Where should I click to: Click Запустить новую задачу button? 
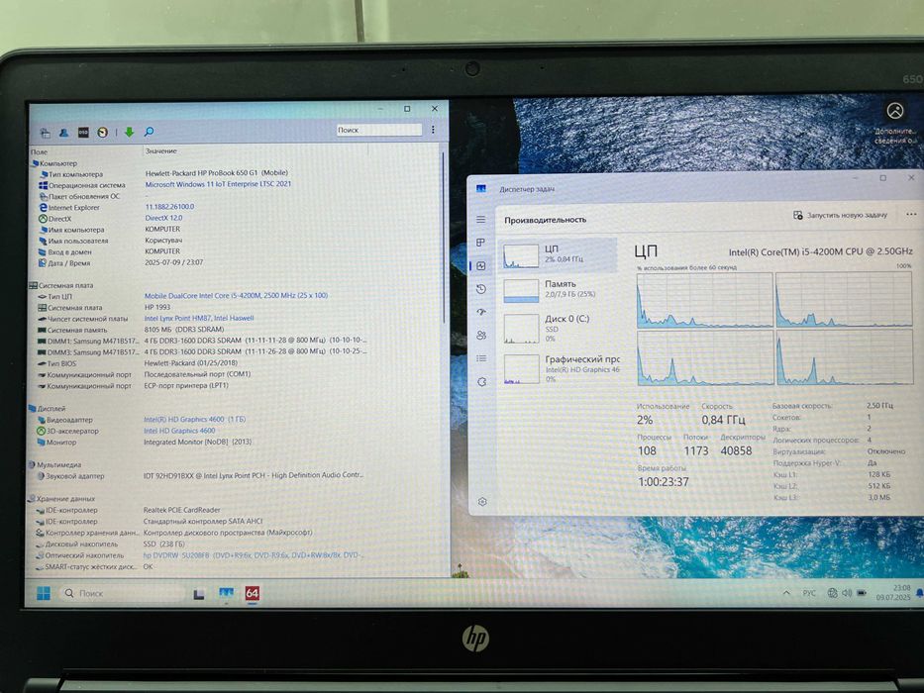point(840,215)
